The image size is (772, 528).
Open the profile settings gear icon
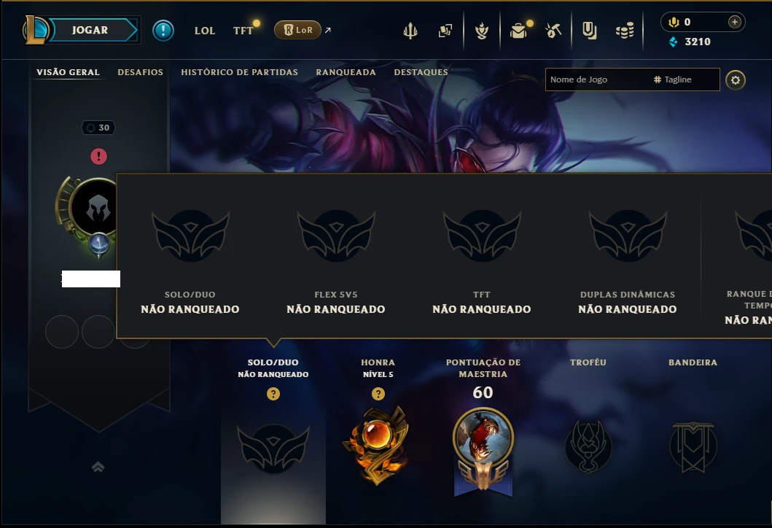click(x=735, y=80)
